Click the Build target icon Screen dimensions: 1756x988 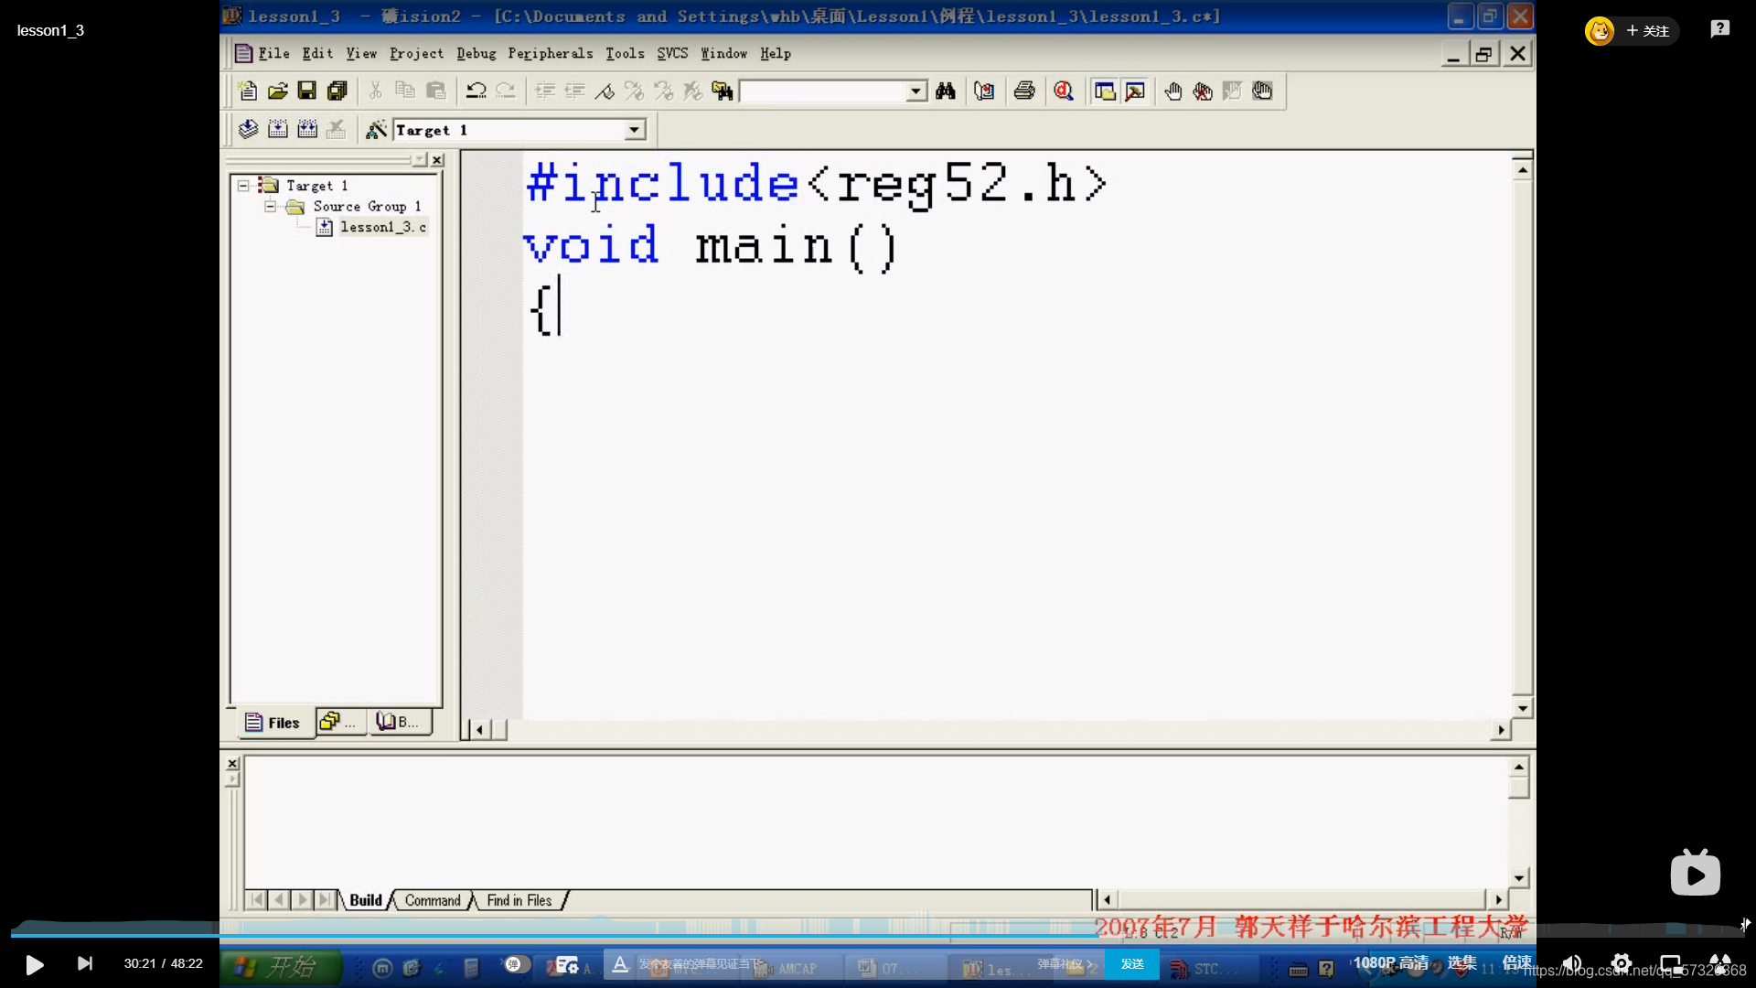tap(278, 130)
